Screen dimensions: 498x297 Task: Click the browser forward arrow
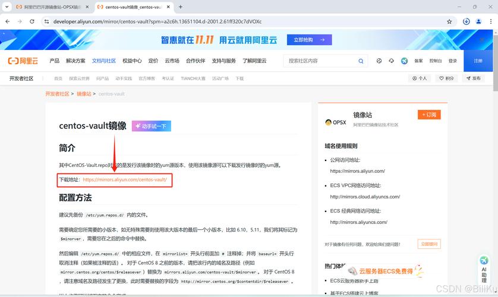(x=20, y=21)
